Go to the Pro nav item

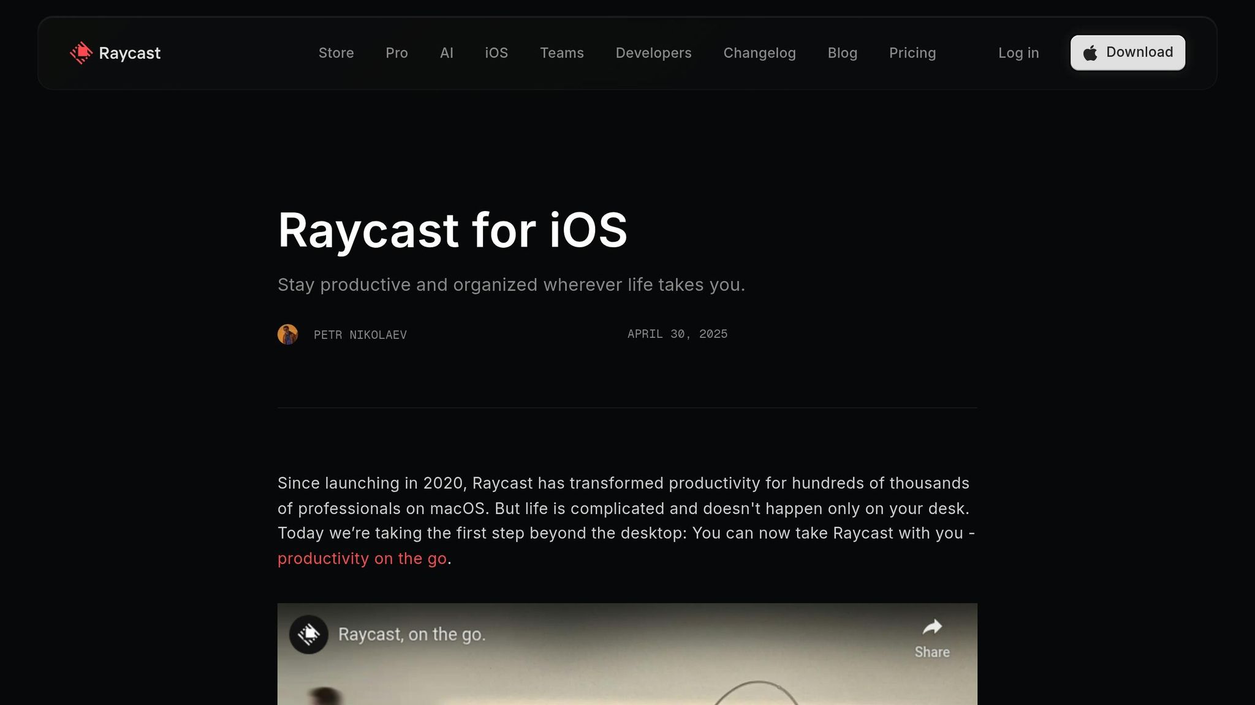[x=396, y=53]
